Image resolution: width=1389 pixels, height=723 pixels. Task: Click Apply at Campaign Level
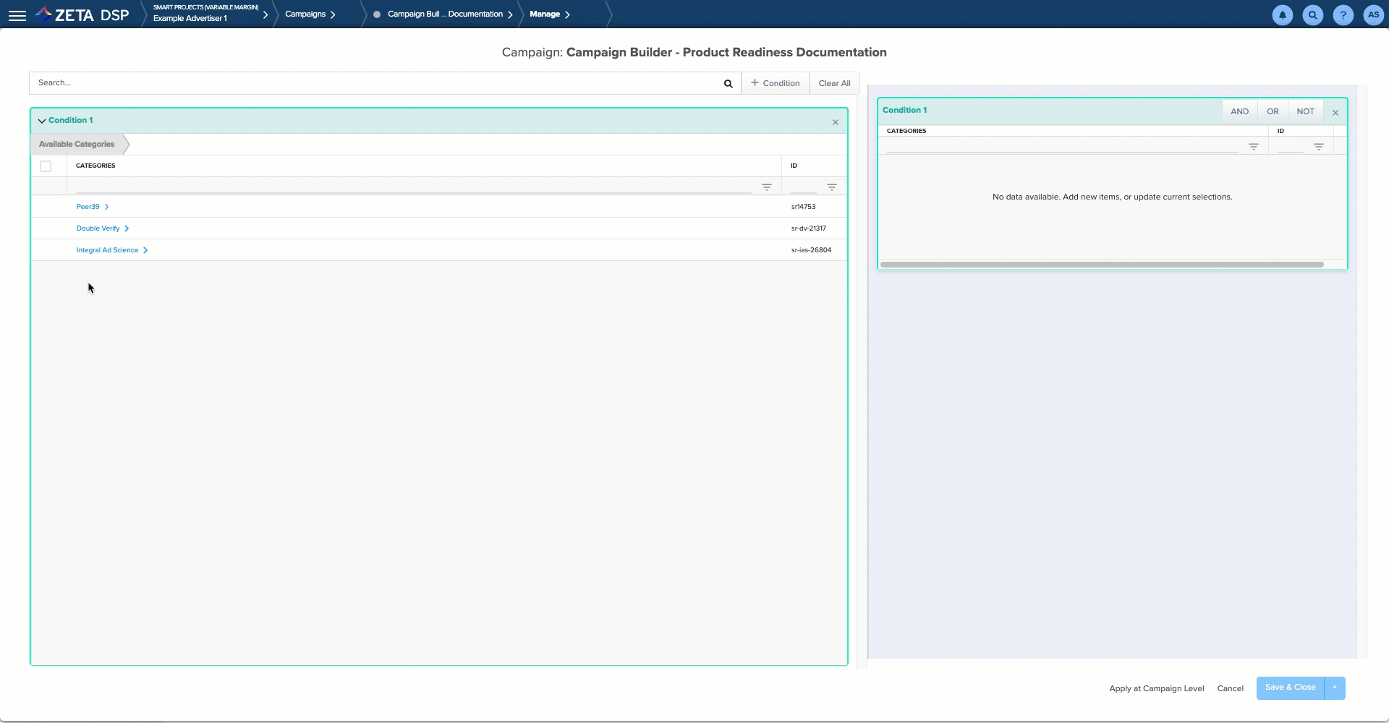(1156, 688)
